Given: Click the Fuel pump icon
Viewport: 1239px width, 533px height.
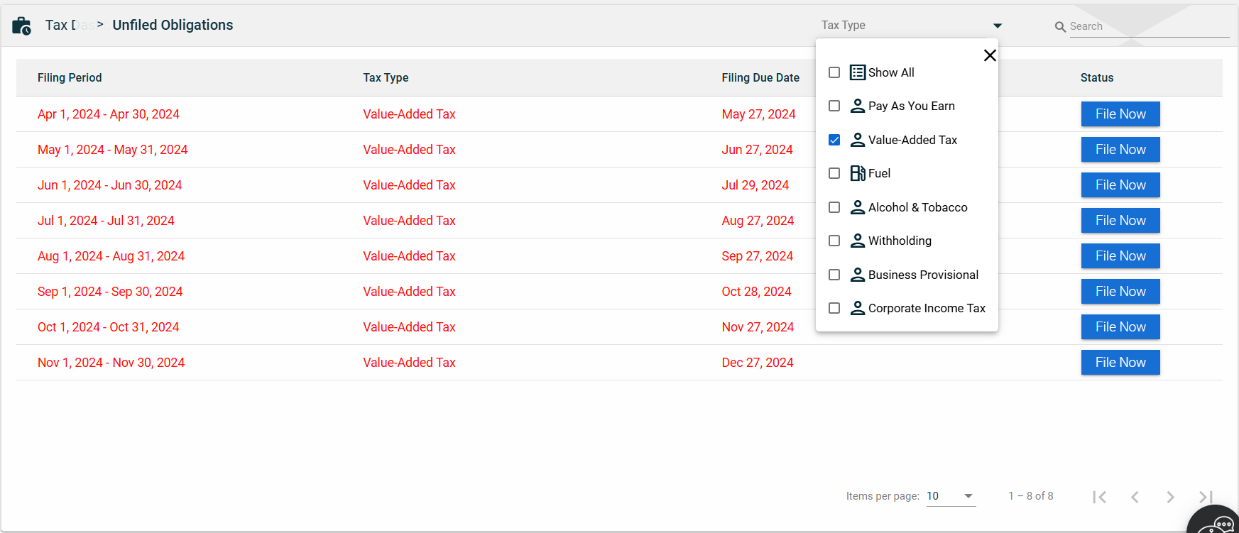Looking at the screenshot, I should 858,173.
